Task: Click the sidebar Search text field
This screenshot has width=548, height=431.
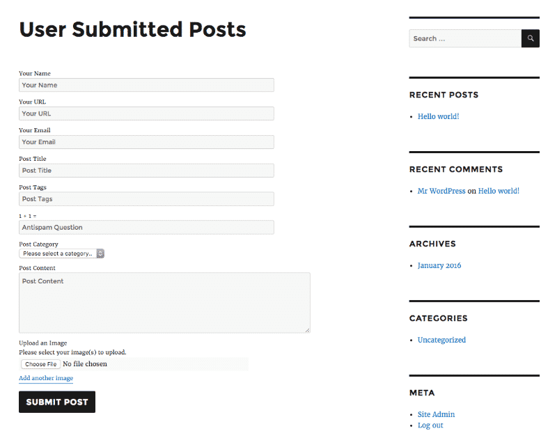Action: (464, 38)
